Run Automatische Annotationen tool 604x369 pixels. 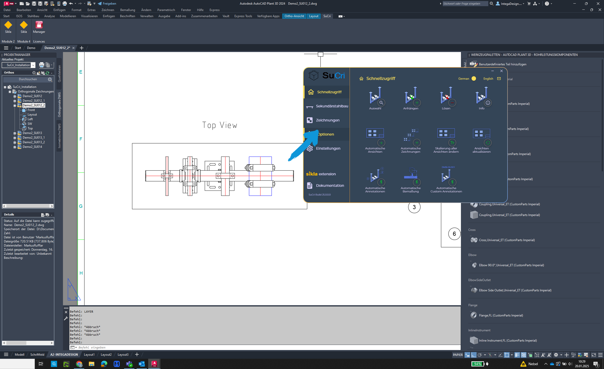point(375,180)
